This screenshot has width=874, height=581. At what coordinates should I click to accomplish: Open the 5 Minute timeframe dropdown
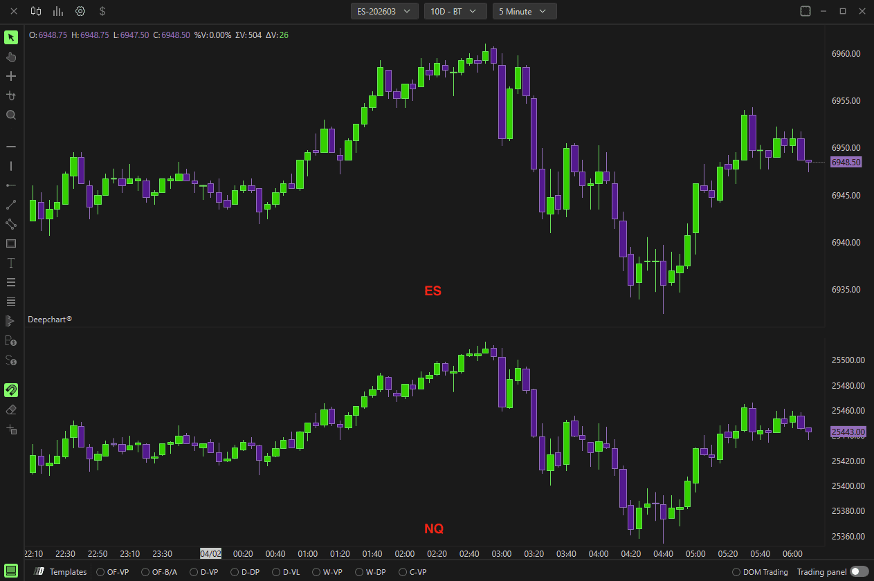pyautogui.click(x=525, y=11)
